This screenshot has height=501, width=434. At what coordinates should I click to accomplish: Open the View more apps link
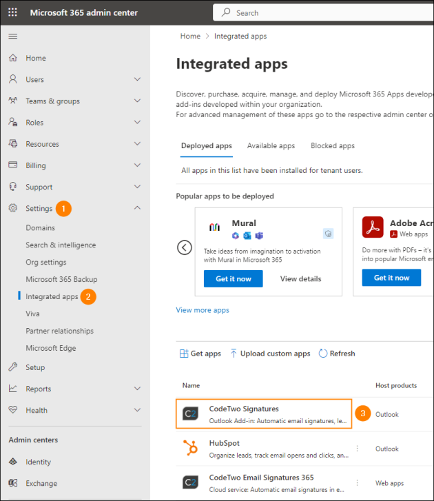pyautogui.click(x=203, y=310)
